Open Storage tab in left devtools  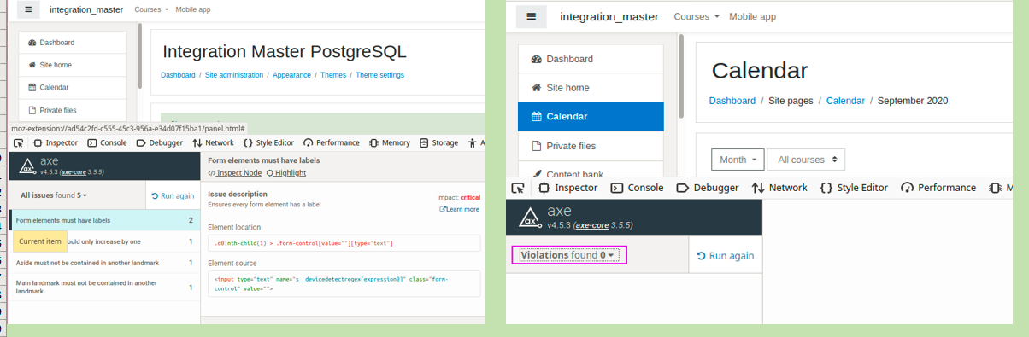coord(438,143)
